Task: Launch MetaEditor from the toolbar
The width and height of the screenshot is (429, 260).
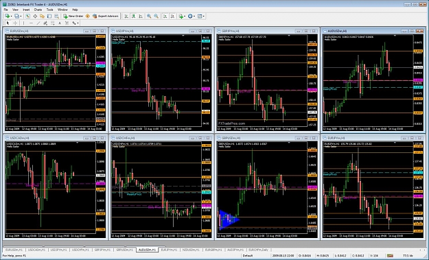Action: (88, 16)
